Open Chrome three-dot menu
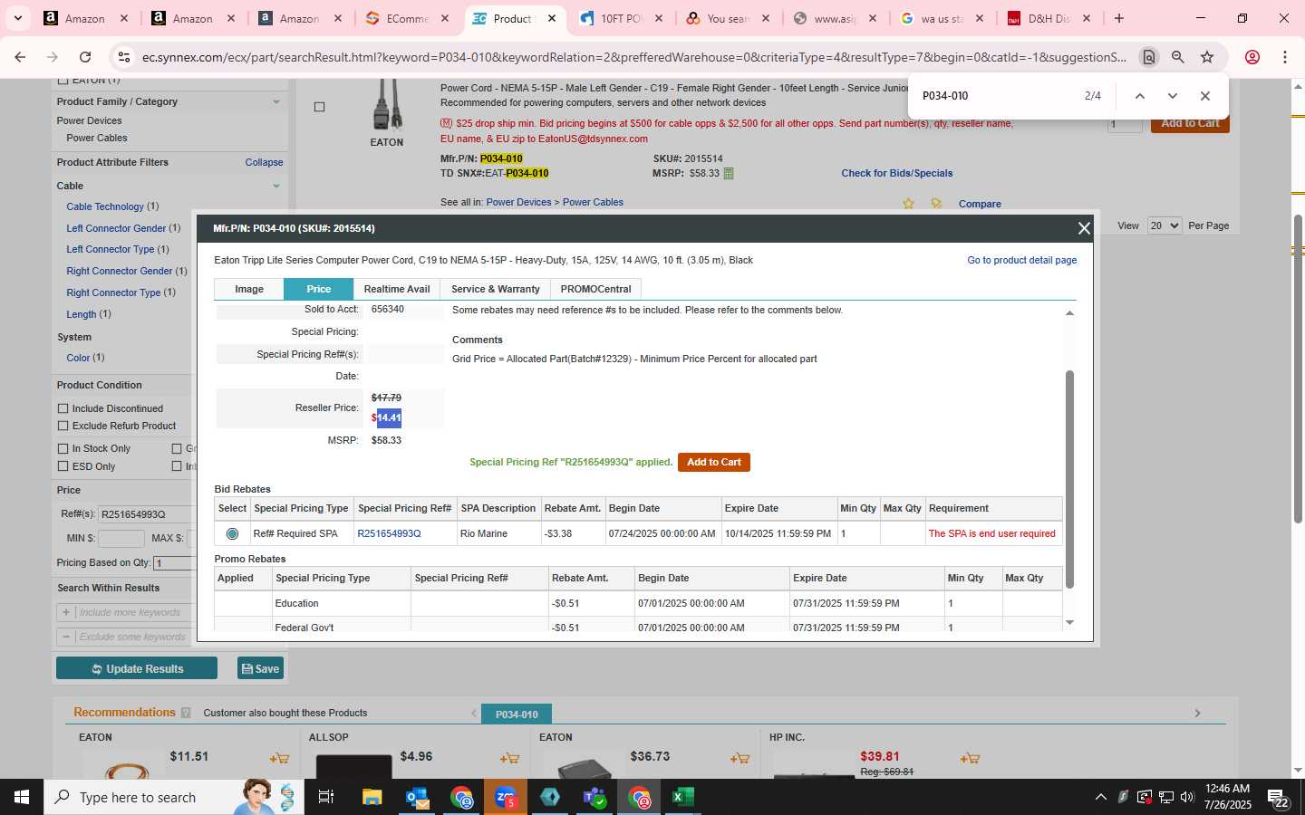This screenshot has height=815, width=1305. 1285,57
